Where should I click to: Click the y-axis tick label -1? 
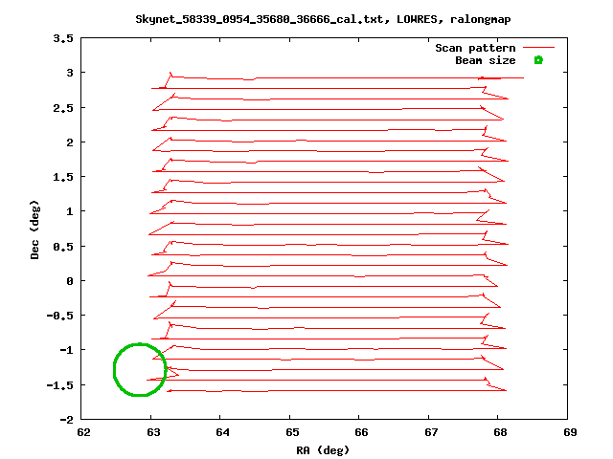pos(66,350)
